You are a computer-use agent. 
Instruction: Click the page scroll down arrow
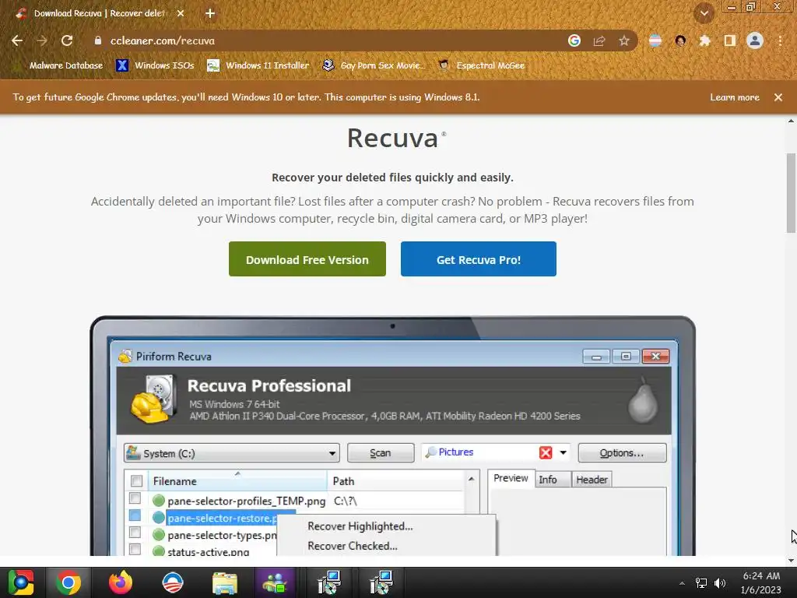pyautogui.click(x=791, y=561)
